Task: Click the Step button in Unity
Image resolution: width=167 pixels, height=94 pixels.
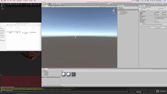Action: tap(111, 4)
